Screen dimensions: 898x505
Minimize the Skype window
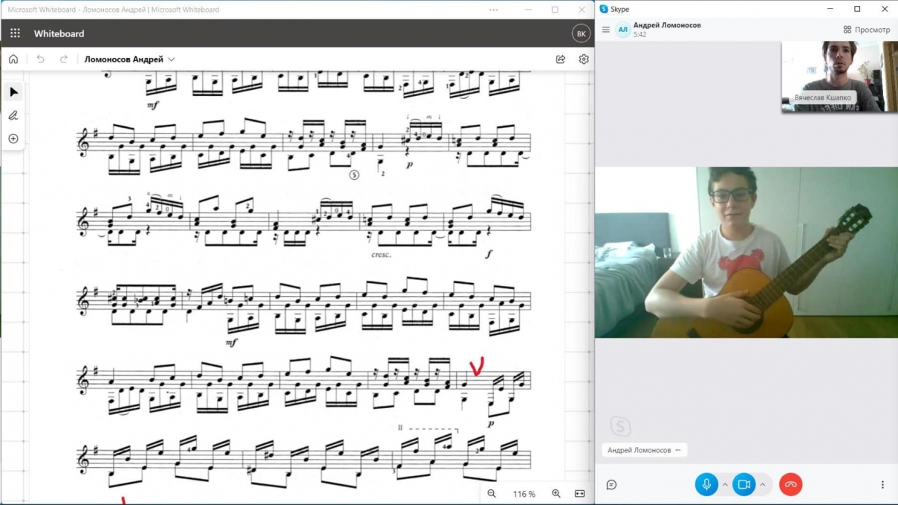coord(830,9)
